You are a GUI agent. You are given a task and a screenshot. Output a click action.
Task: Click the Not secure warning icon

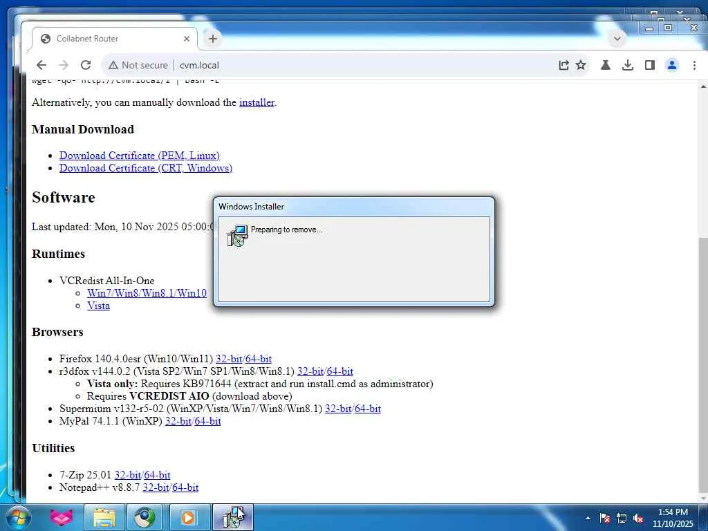pos(113,65)
